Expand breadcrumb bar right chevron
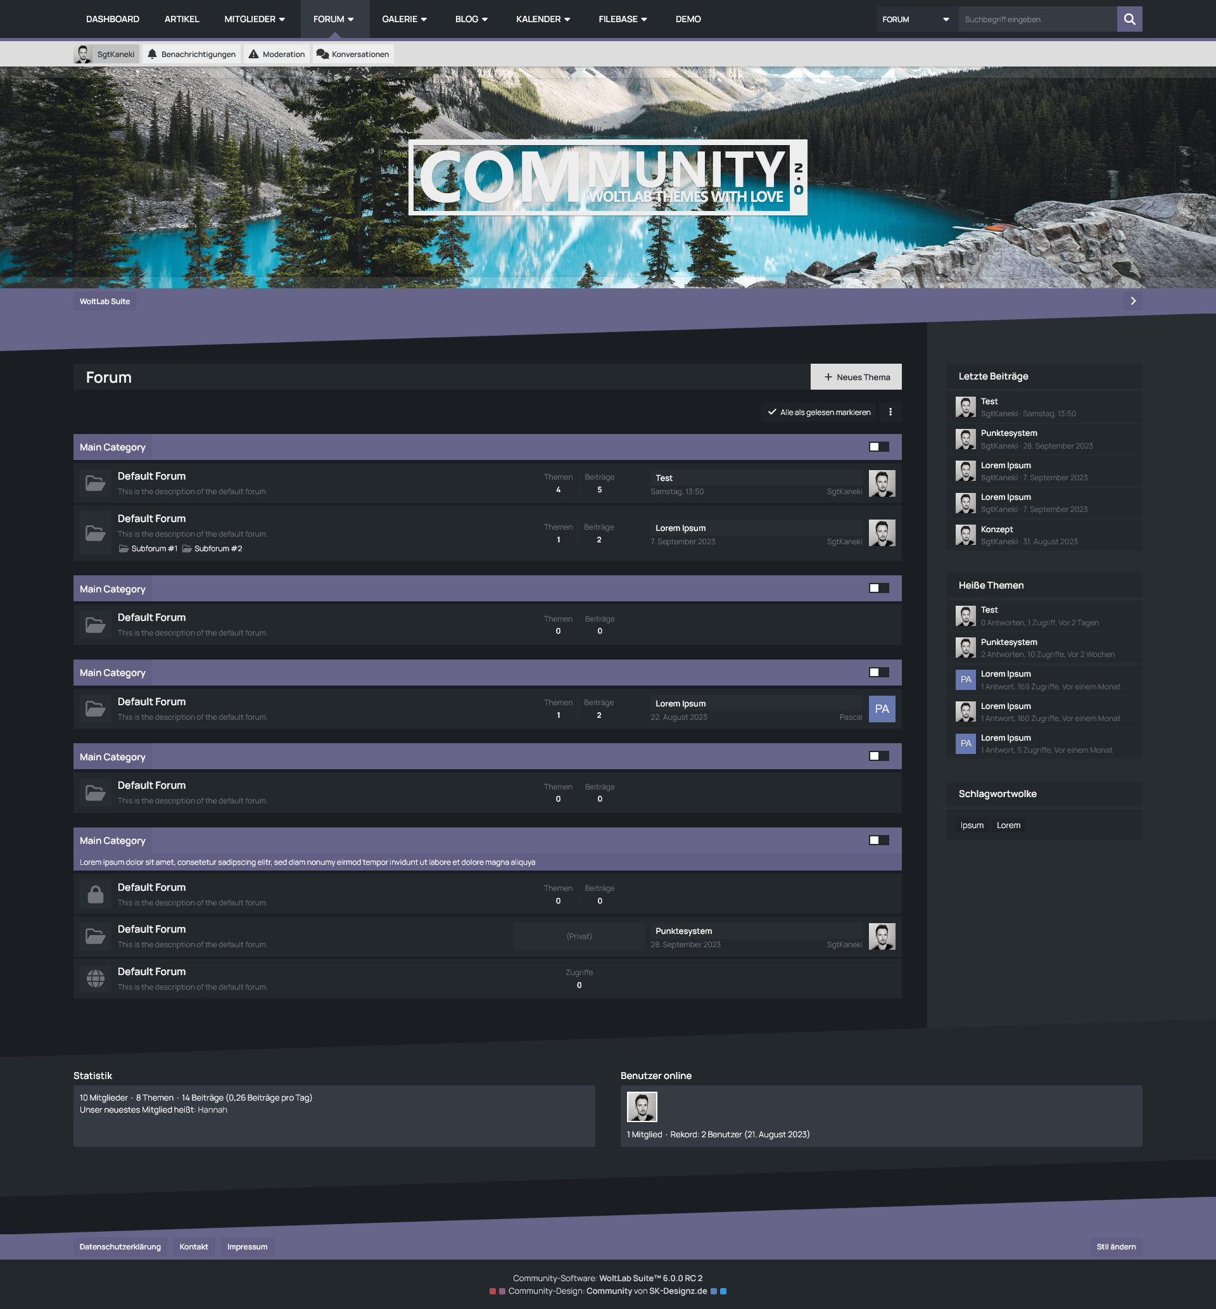The width and height of the screenshot is (1216, 1309). [1132, 301]
